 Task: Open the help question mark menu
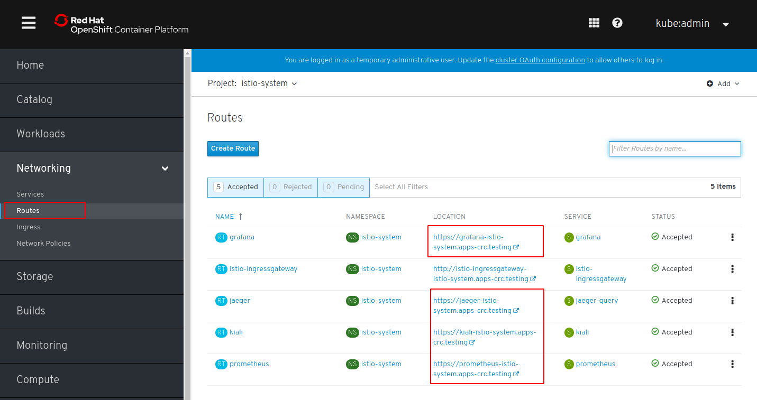[617, 23]
